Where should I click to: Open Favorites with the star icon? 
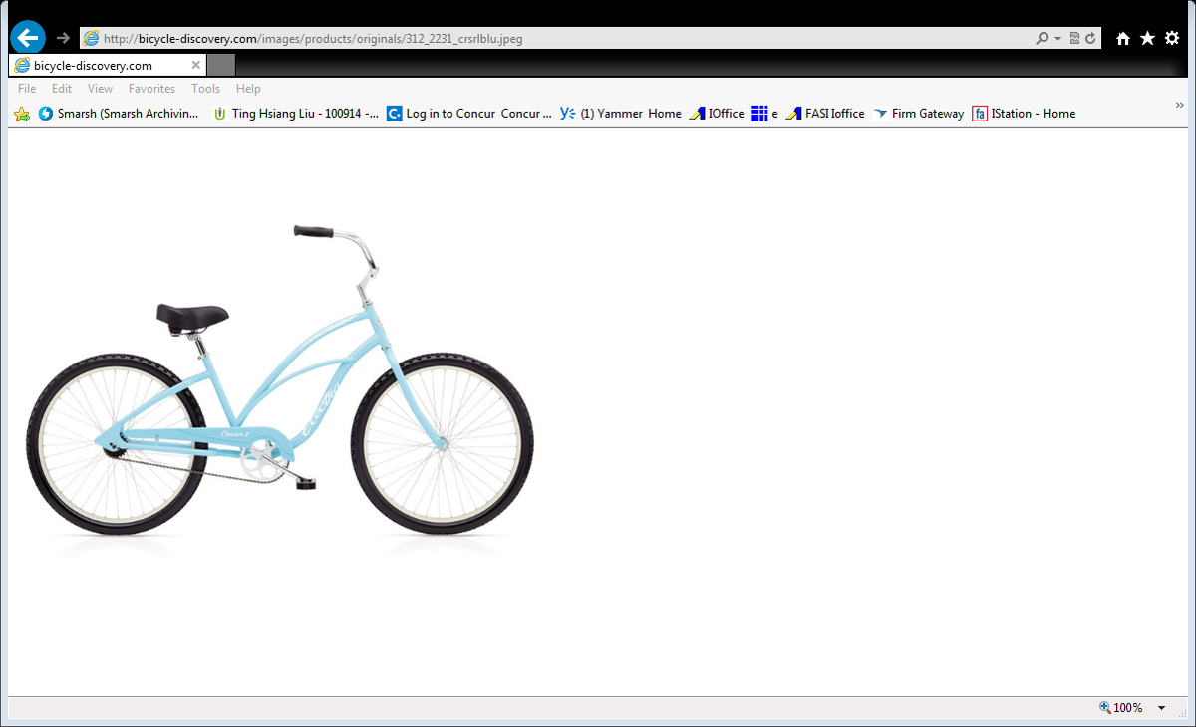click(1147, 37)
